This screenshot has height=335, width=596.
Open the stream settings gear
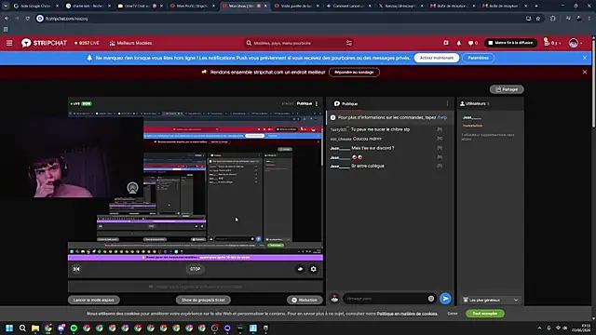[x=313, y=269]
